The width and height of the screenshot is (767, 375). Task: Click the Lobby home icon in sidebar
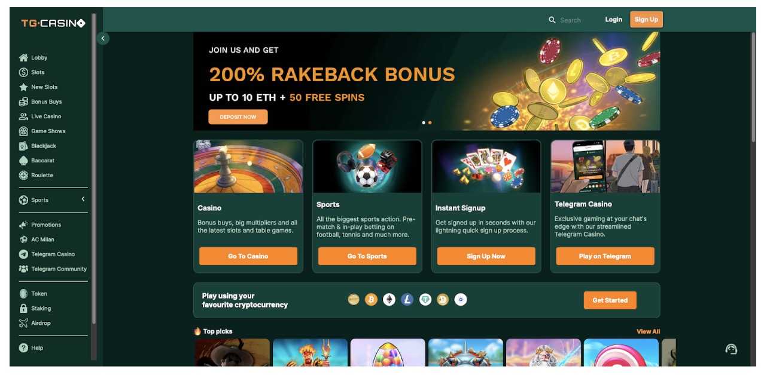tap(23, 58)
